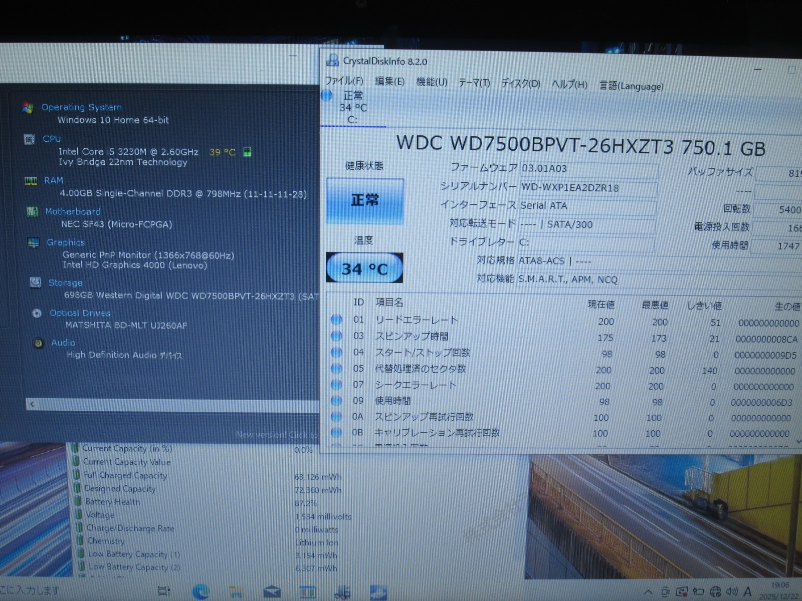Viewport: 802px width, 601px height.
Task: Open the Storage section link
Action: click(65, 283)
